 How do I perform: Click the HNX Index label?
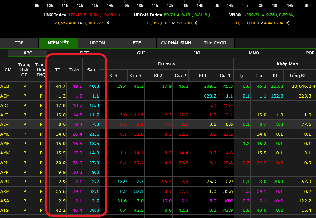[55, 15]
